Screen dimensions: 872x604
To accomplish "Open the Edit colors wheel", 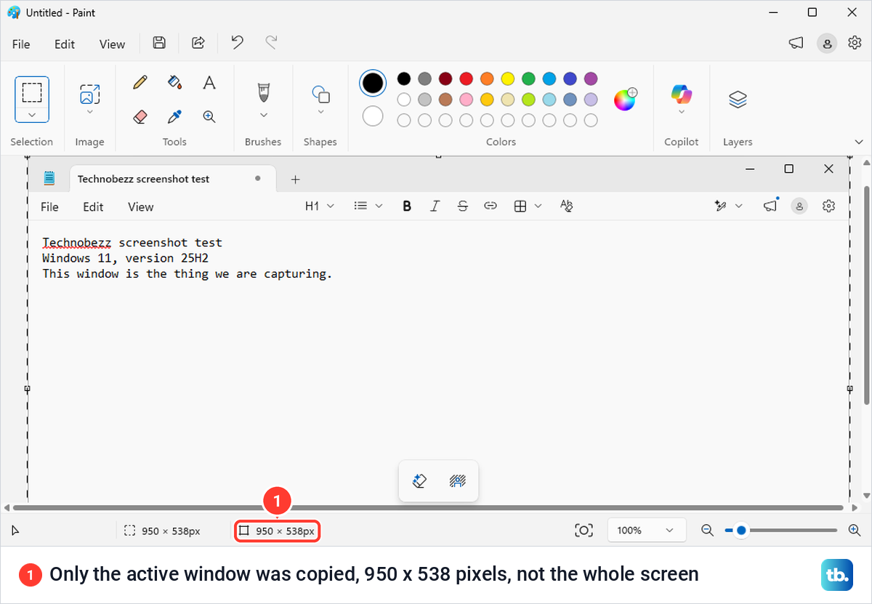I will 625,100.
